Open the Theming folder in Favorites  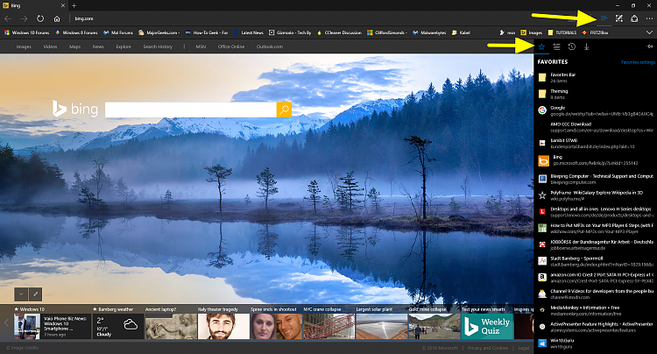click(596, 94)
